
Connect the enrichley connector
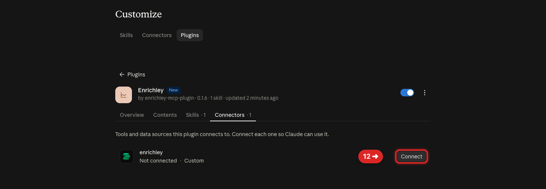click(411, 156)
